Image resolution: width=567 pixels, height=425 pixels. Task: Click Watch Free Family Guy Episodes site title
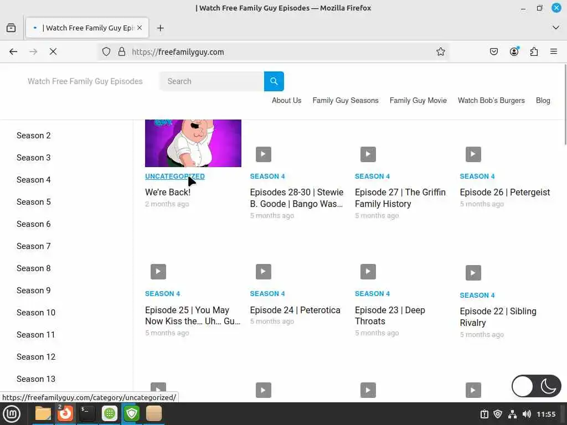85,81
